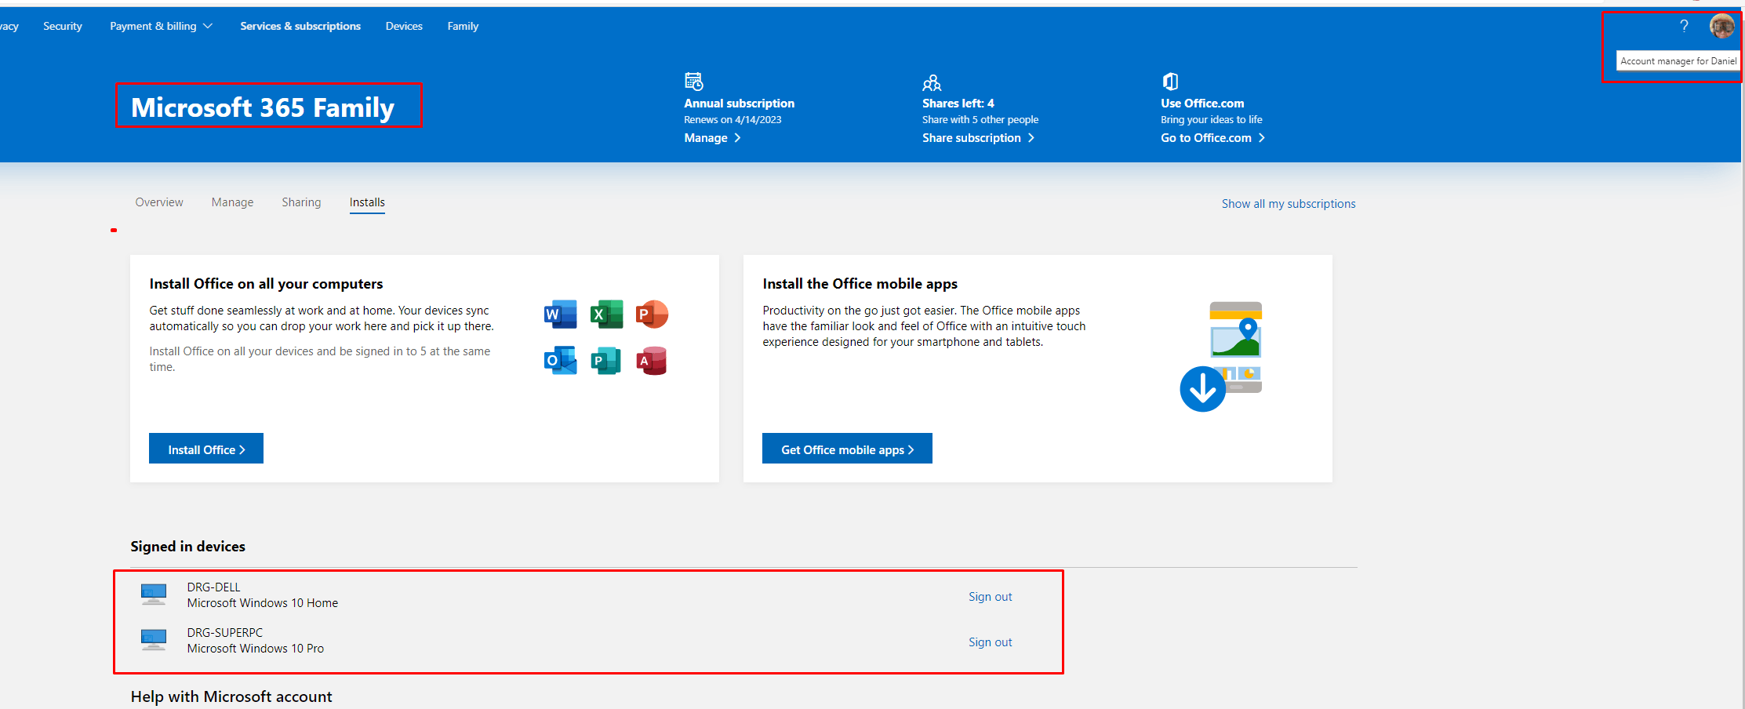Click the Word app icon

pyautogui.click(x=560, y=315)
